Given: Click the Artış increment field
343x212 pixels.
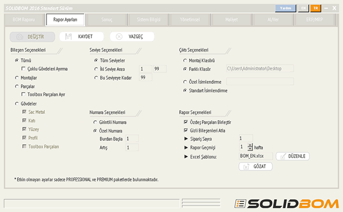Looking at the screenshot, I should [x=132, y=147].
